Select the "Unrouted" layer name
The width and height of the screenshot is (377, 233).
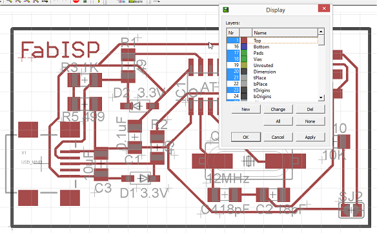[263, 65]
